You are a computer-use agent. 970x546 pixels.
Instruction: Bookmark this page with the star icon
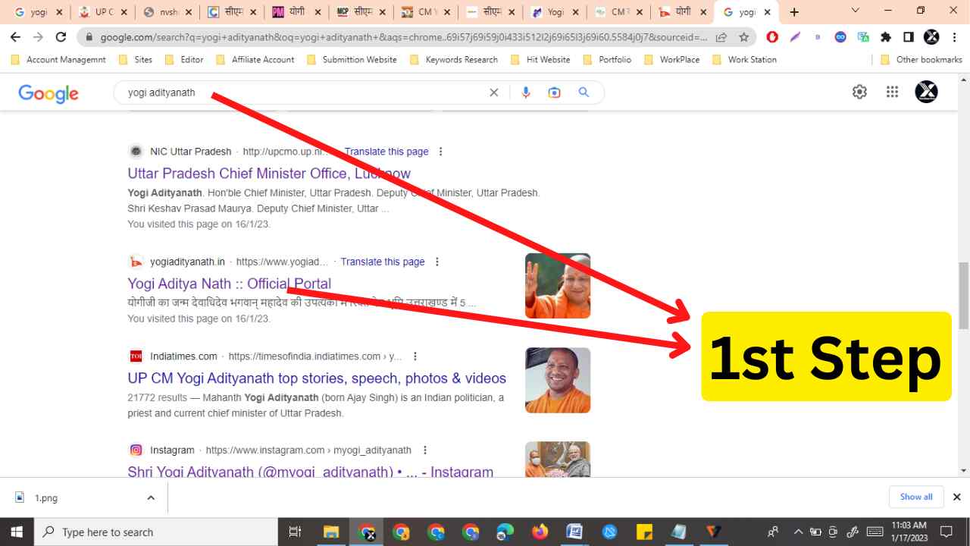pos(745,36)
